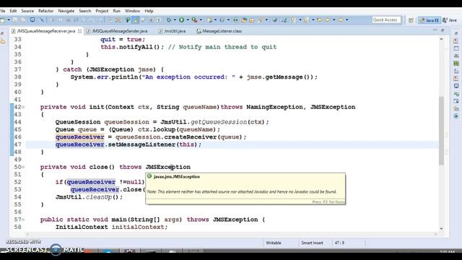
Task: Close the JMSQueueMessageReceiver.java tab
Action: (x=79, y=31)
